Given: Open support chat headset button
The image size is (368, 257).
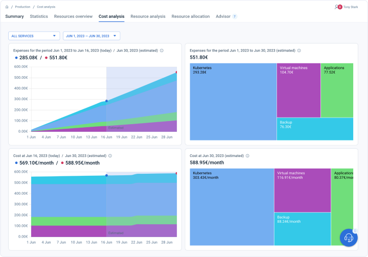Looking at the screenshot, I should pyautogui.click(x=349, y=238).
